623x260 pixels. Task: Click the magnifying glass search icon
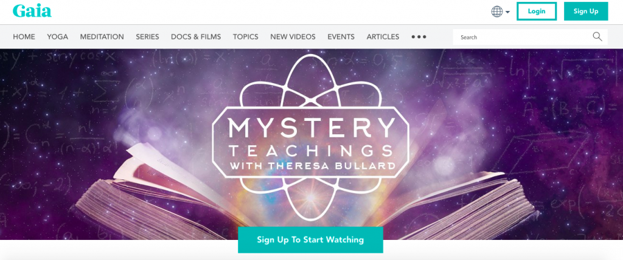[x=597, y=37]
